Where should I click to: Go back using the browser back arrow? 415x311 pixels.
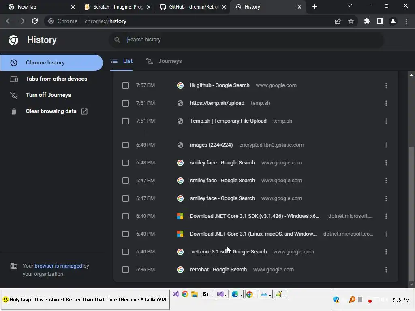[x=9, y=21]
